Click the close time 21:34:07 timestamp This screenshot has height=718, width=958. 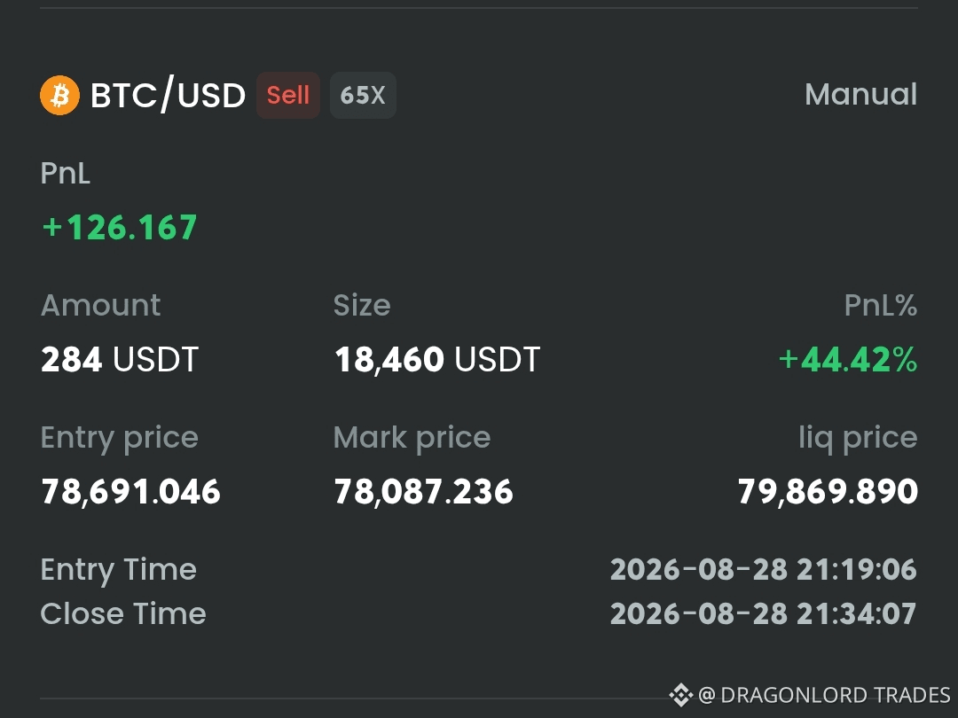(x=764, y=613)
